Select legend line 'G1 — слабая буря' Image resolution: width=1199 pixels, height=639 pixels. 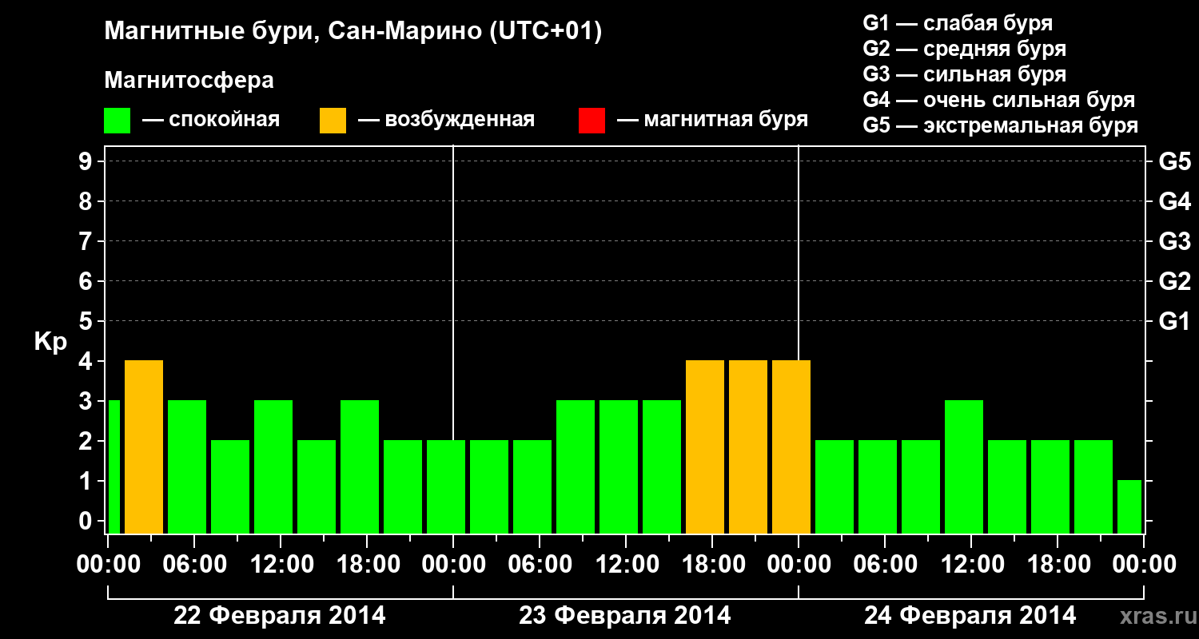[958, 23]
